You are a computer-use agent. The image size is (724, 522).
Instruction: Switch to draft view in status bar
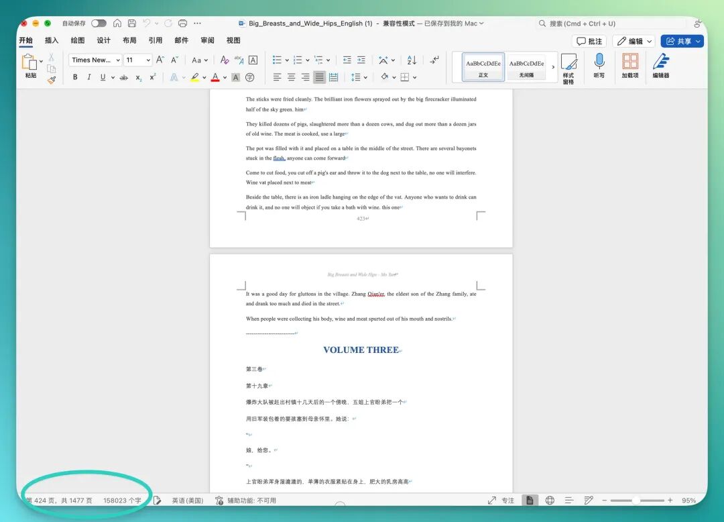(x=589, y=501)
